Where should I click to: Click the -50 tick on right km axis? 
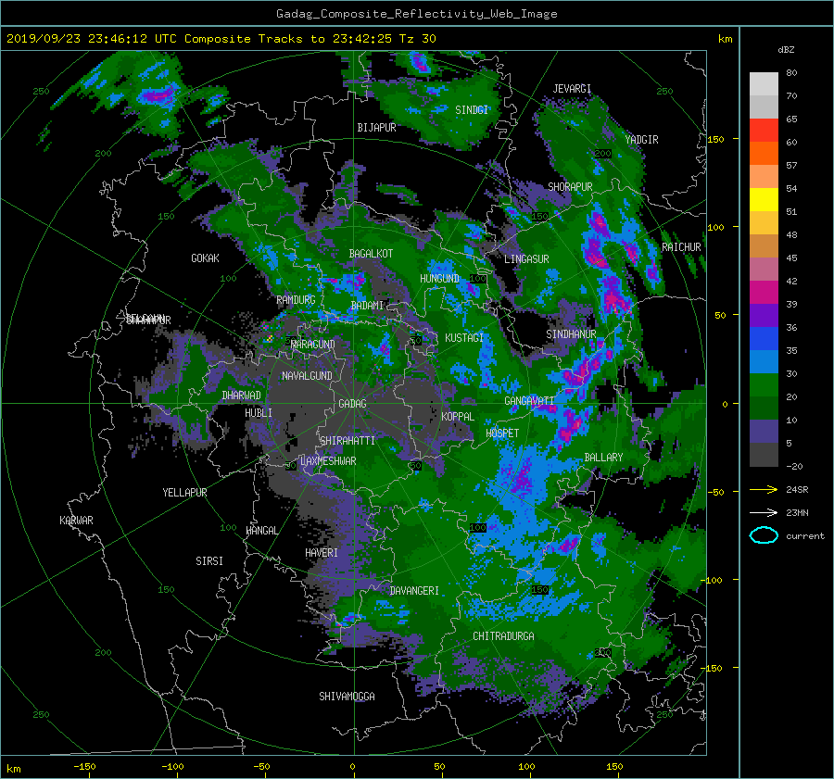tap(715, 492)
